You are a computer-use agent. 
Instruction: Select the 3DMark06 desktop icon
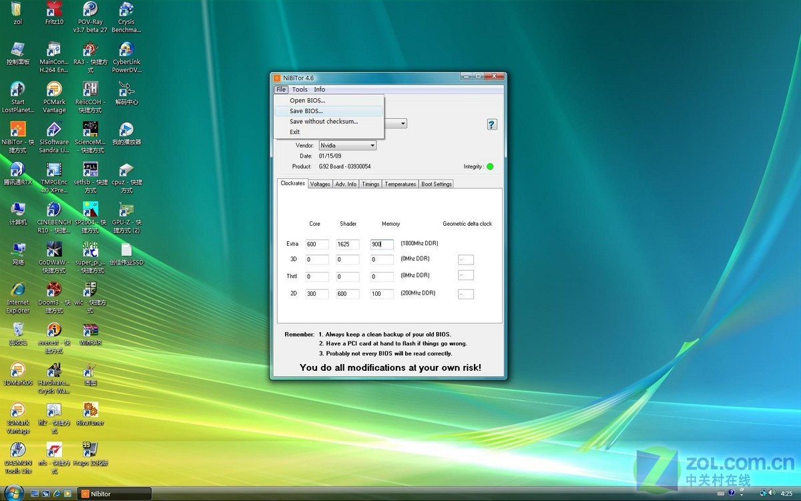tap(18, 374)
